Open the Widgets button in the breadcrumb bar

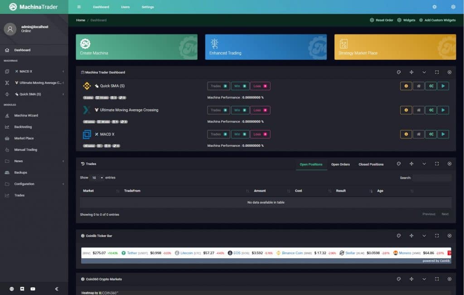pyautogui.click(x=406, y=20)
